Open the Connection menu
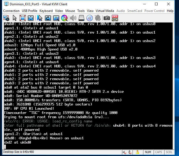The width and height of the screenshot is (179, 156). tap(11, 11)
